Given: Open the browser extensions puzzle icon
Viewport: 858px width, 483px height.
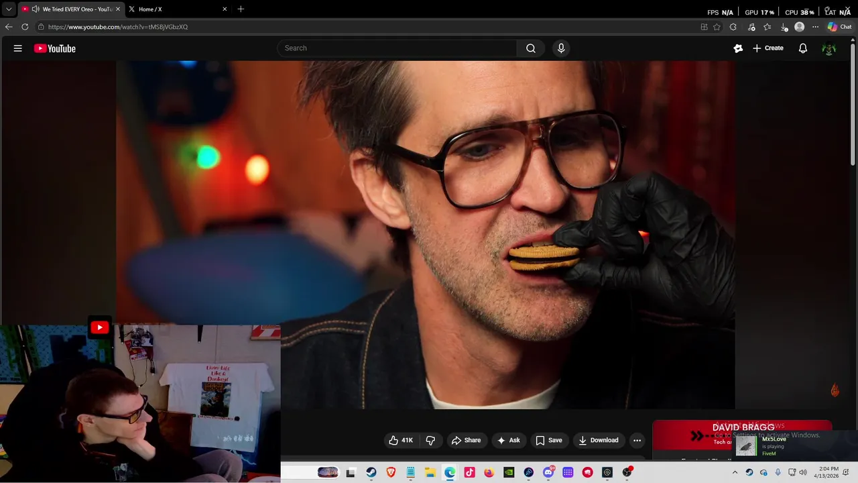Looking at the screenshot, I should tap(733, 27).
